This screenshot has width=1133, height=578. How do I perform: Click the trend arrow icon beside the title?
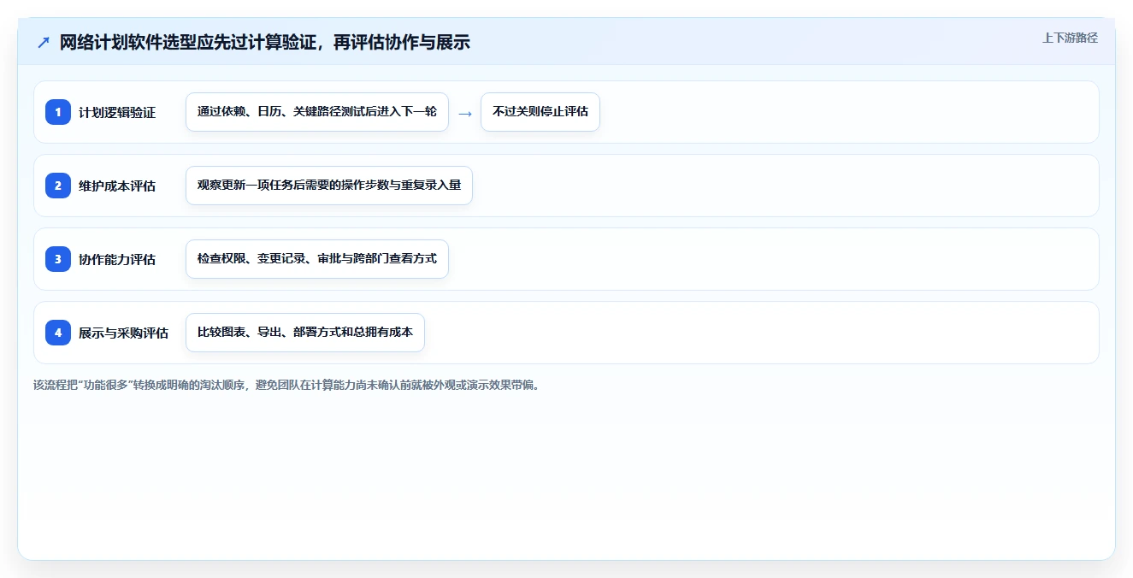44,42
